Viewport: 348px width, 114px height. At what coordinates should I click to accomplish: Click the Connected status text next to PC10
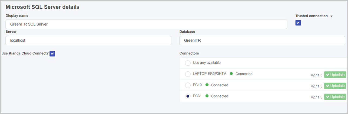click(x=220, y=85)
